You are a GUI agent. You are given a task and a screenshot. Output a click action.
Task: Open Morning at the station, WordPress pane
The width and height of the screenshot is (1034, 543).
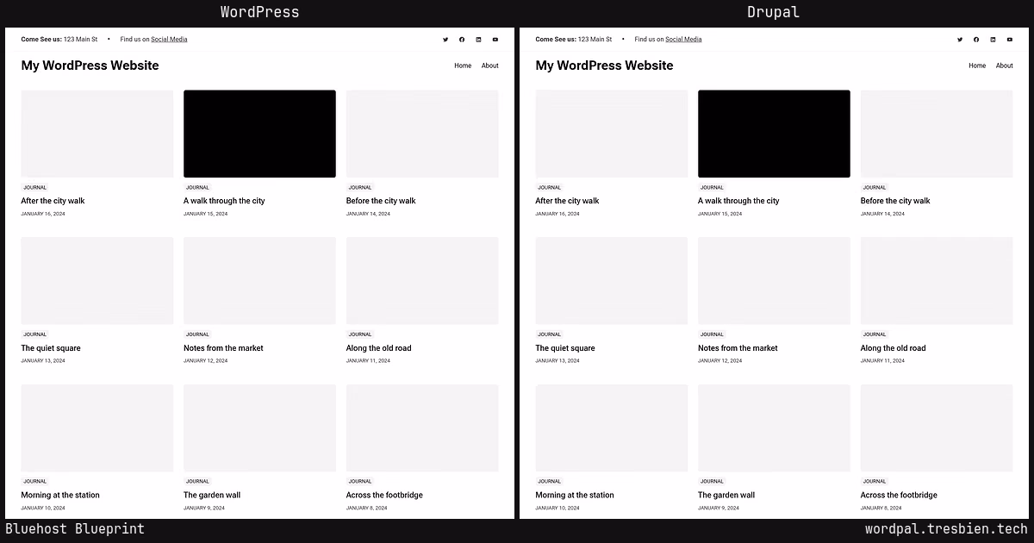60,496
